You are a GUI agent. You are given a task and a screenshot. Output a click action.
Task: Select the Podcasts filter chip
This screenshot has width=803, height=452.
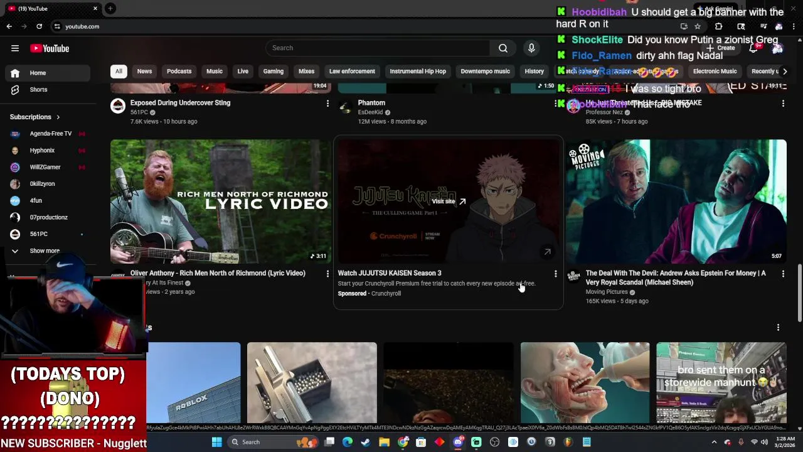179,72
